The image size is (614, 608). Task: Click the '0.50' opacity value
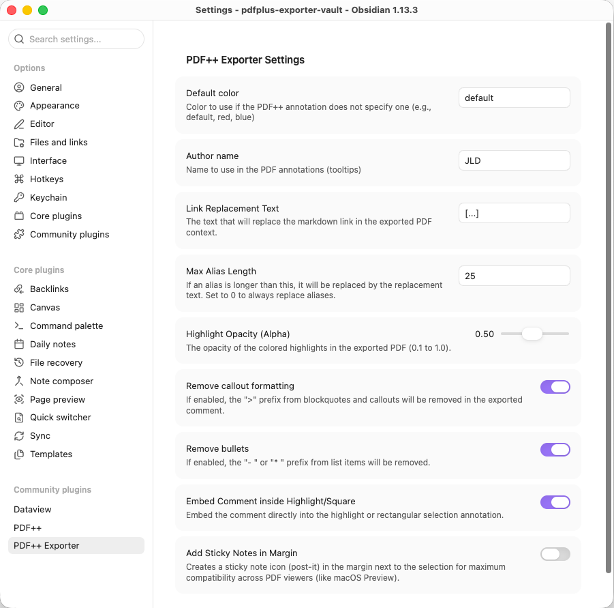[x=485, y=334]
